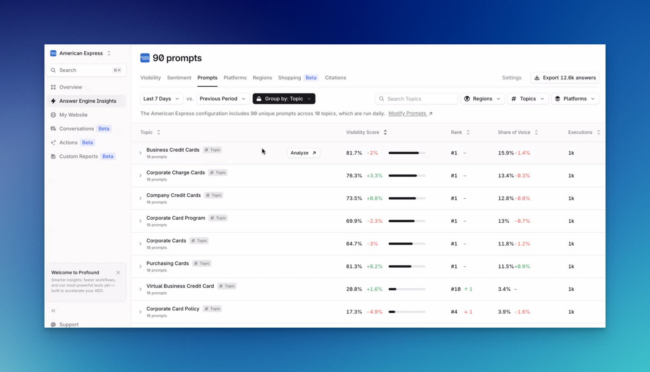Expand the Corporate Card Program row
650x372 pixels.
140,221
